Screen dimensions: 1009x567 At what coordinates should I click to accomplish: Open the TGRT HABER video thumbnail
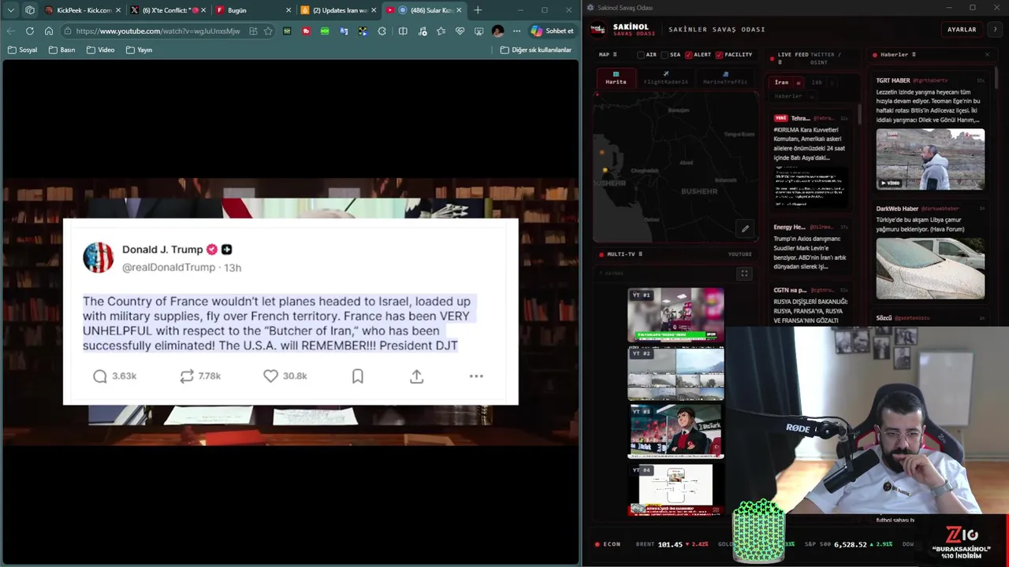coord(930,159)
